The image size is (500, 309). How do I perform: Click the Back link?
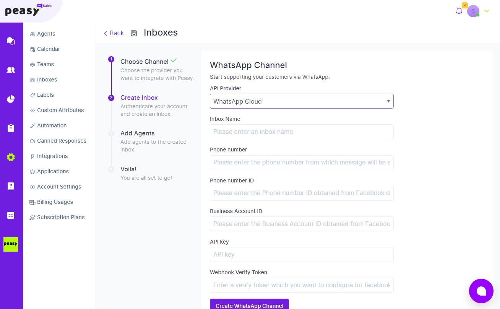(114, 33)
